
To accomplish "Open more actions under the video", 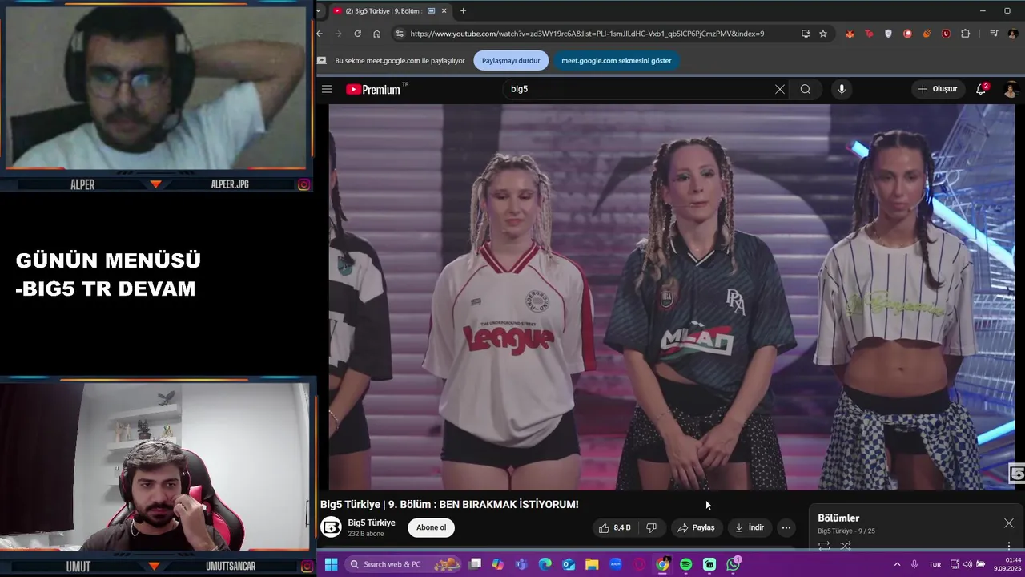I will click(x=786, y=527).
